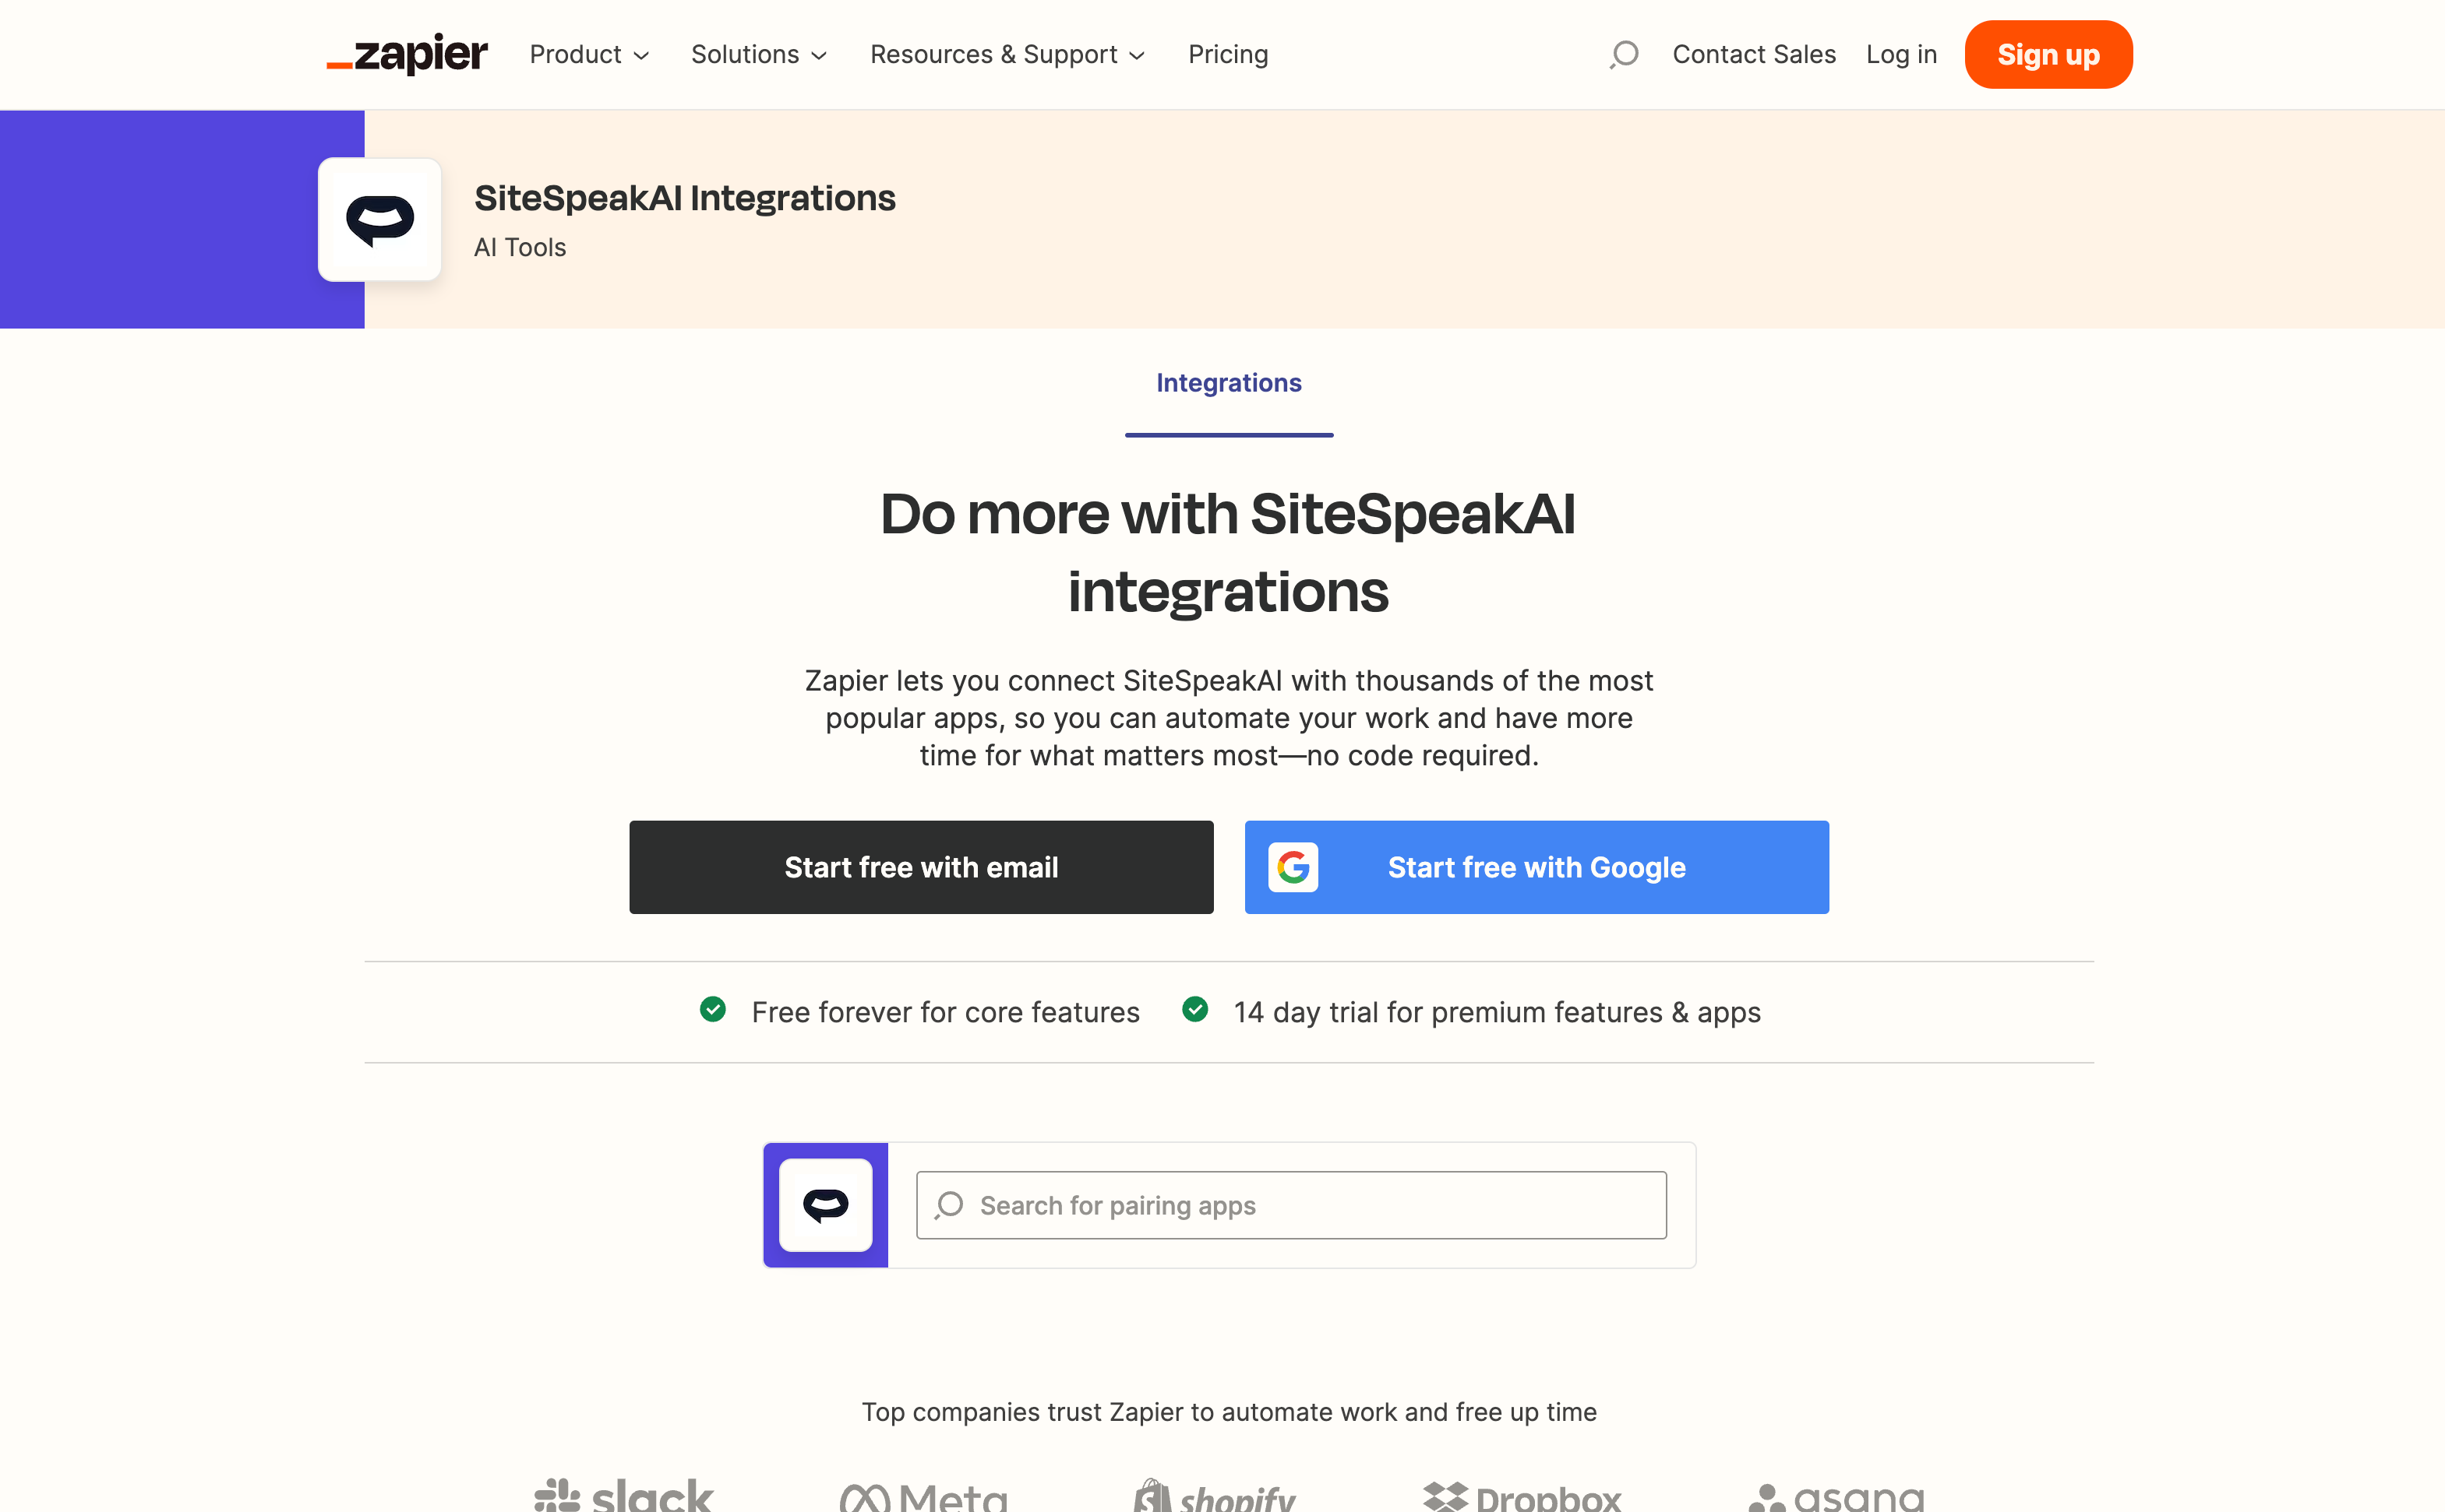Expand the Product dropdown menu
The height and width of the screenshot is (1512, 2445).
(590, 54)
